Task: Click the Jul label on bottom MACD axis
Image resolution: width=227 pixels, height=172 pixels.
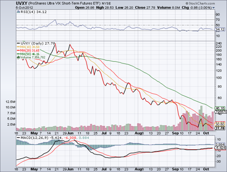Action: (x=104, y=169)
